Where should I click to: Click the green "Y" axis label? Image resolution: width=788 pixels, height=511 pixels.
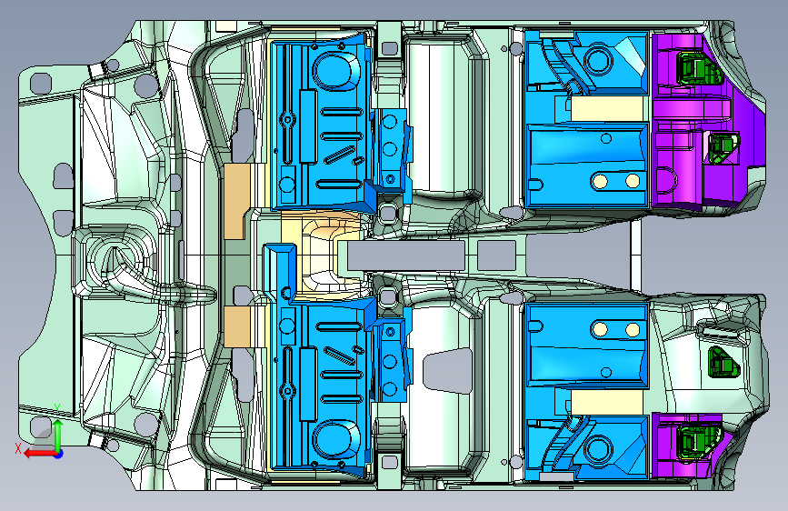click(58, 409)
